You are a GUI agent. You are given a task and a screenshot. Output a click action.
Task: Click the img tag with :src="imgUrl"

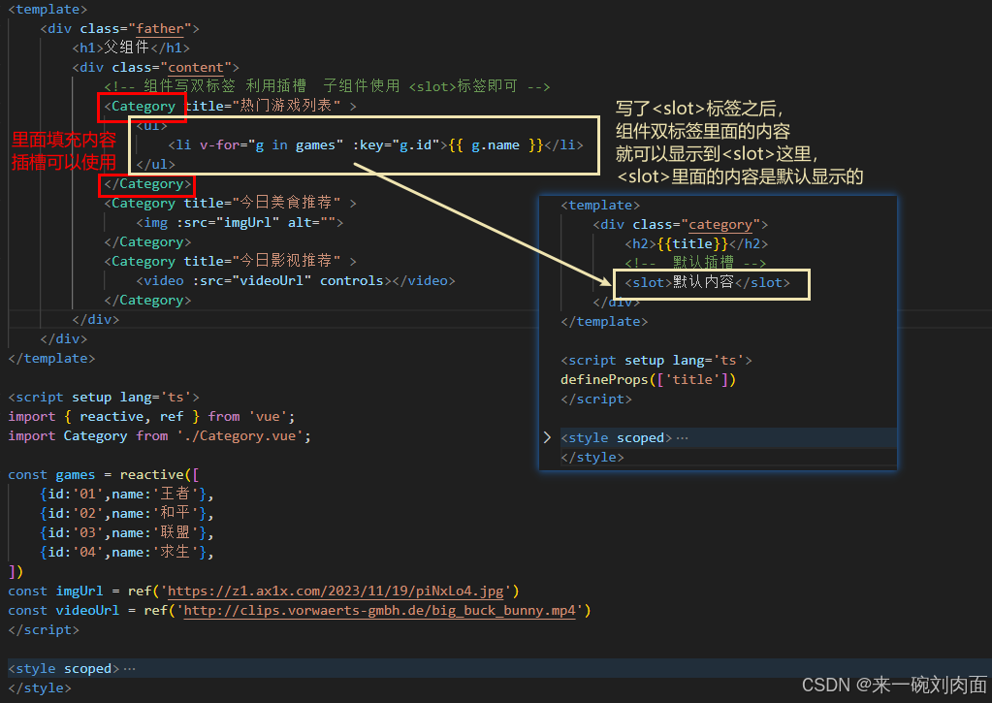pos(240,223)
